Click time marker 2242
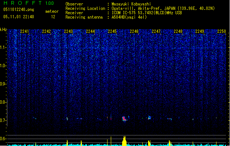 pos(46,31)
